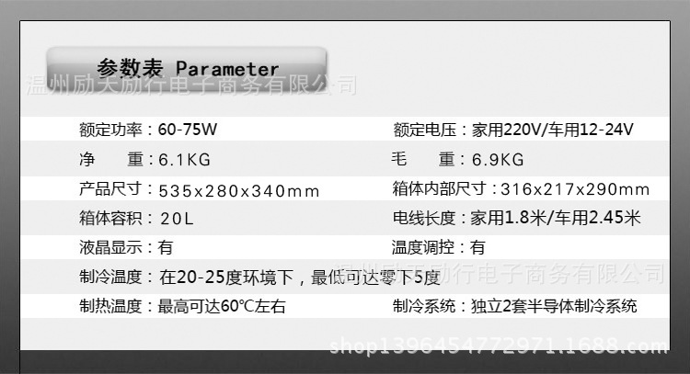
Task: Click the 温度调控 有 entry
Action: 438,247
